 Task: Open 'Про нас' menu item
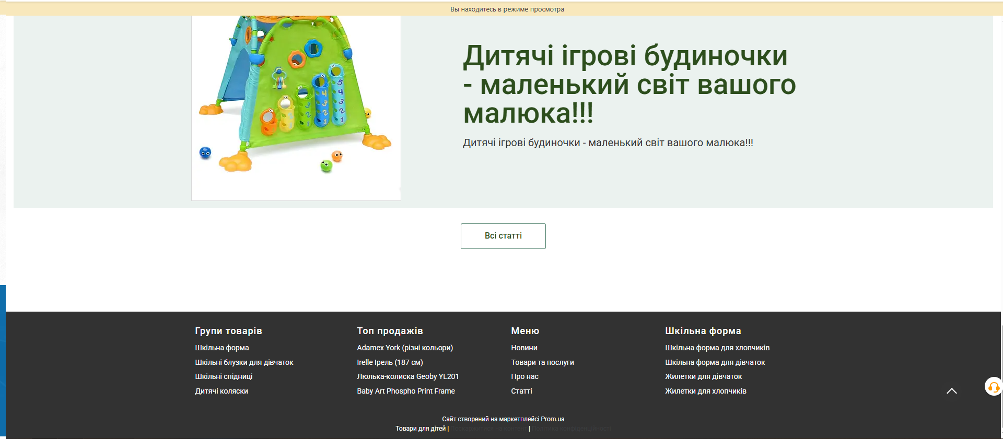pos(524,376)
